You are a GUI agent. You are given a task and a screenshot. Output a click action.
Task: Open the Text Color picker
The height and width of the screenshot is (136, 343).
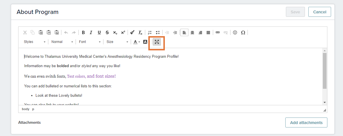(137, 42)
